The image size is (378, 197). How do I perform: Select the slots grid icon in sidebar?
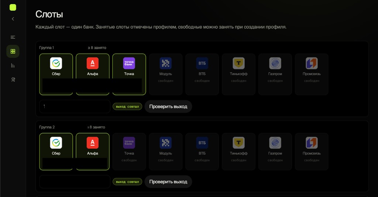pyautogui.click(x=13, y=51)
